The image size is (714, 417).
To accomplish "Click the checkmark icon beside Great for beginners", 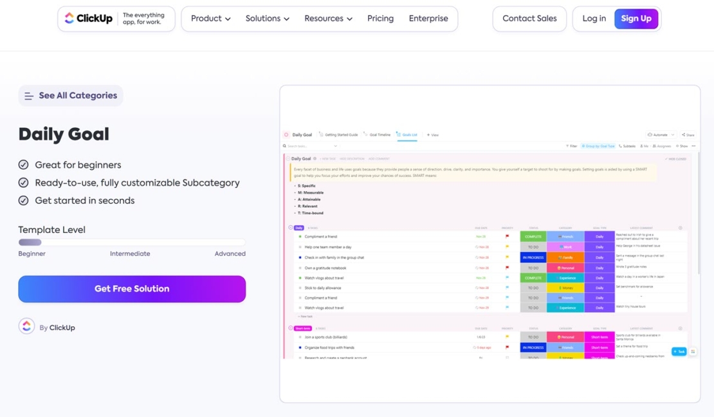I will pos(24,165).
